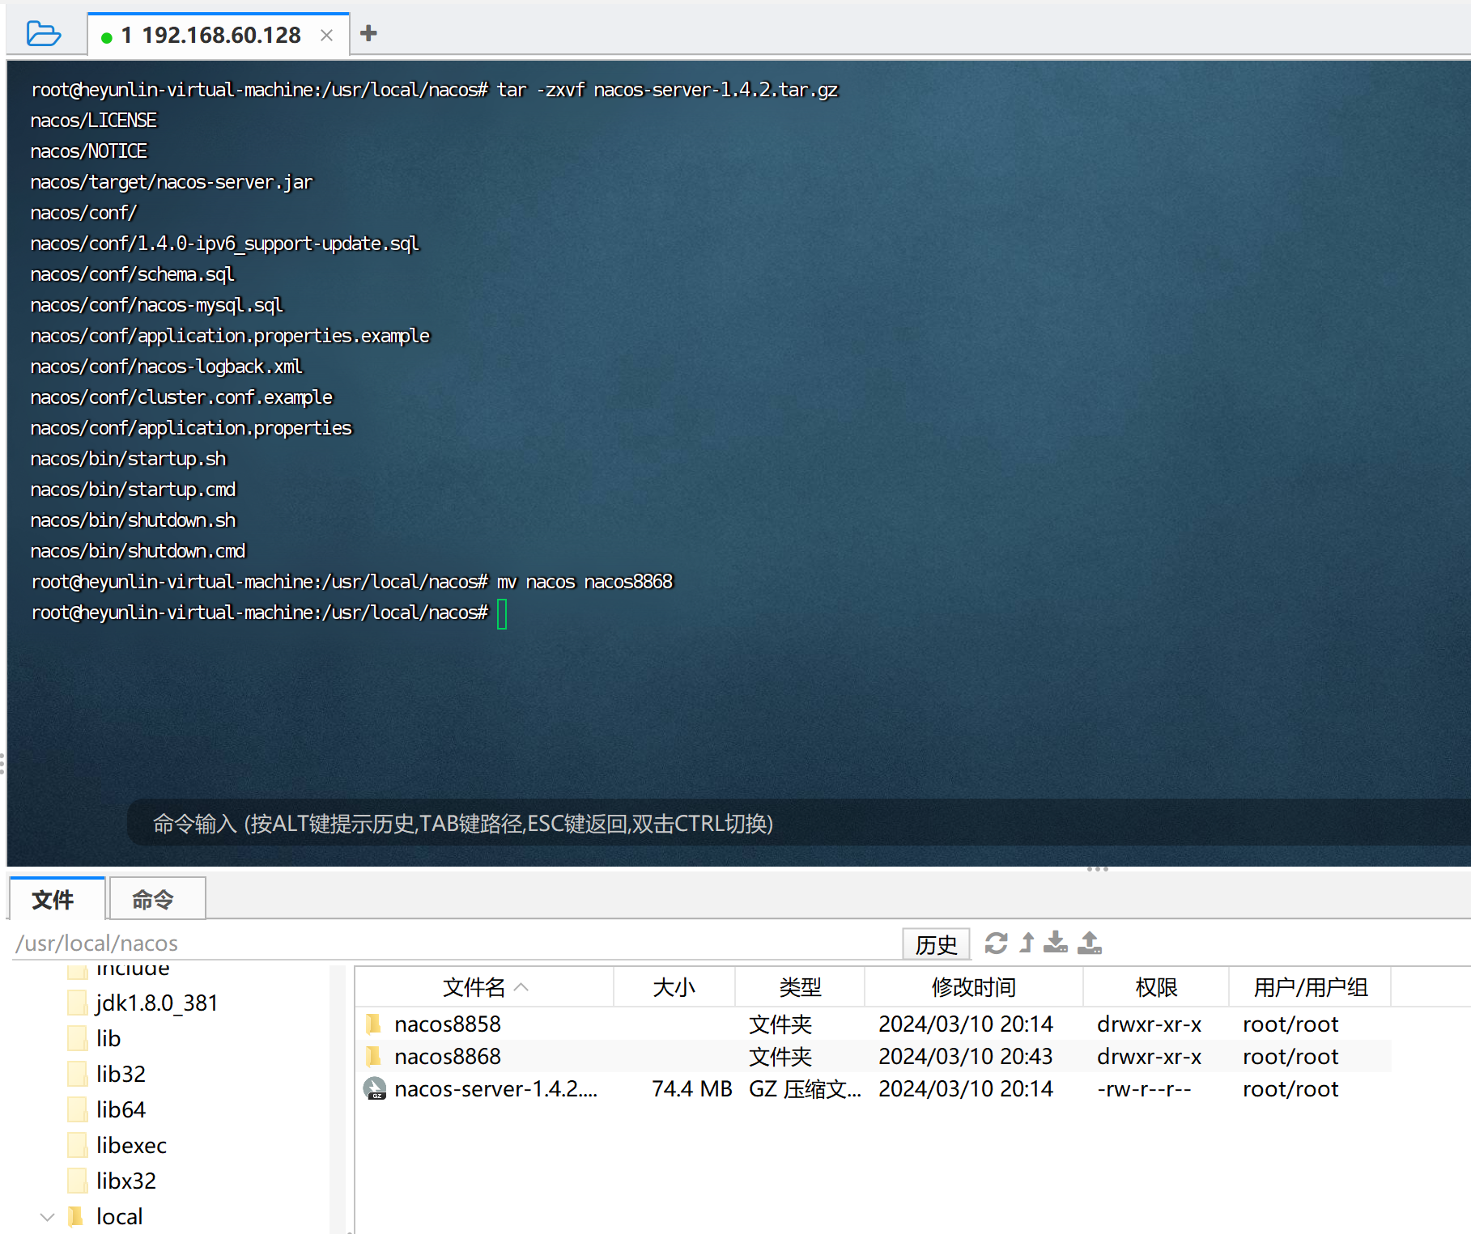Select lib folder in the tree
1471x1234 pixels.
(x=108, y=1038)
